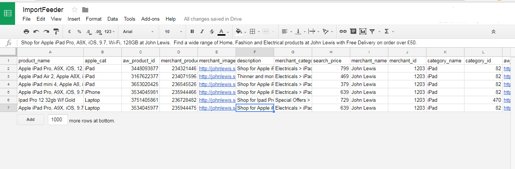
Task: Open the Add-ons menu
Action: pos(150,19)
